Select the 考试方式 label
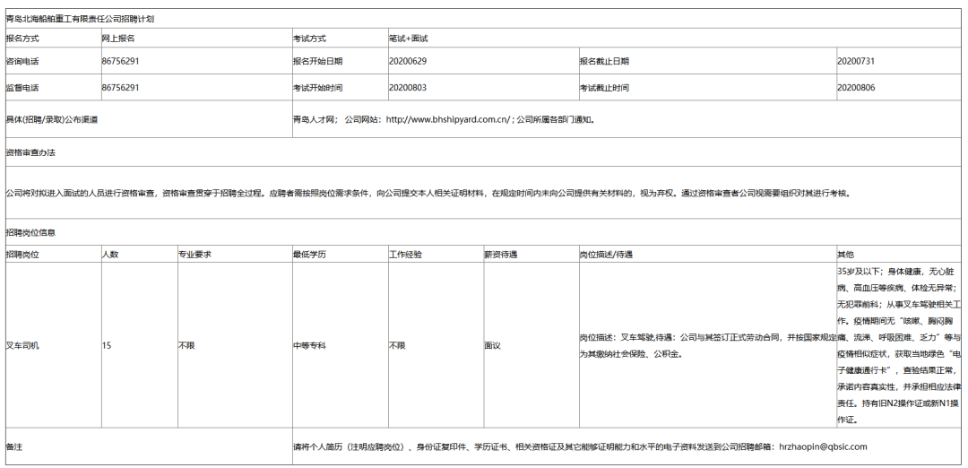 coord(309,39)
